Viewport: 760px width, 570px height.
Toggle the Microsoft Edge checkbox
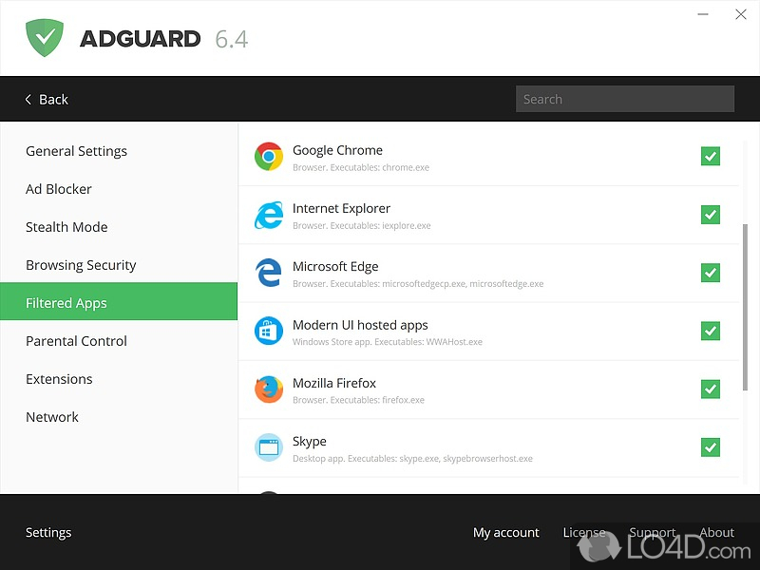[x=710, y=273]
